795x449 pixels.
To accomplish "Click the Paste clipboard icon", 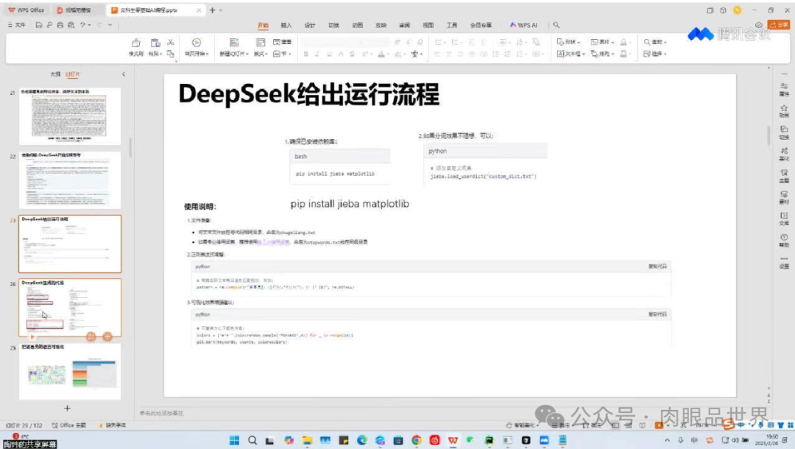I will coord(155,43).
